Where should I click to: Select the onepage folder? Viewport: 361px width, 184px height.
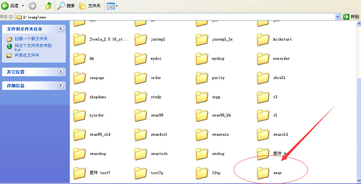89,78
